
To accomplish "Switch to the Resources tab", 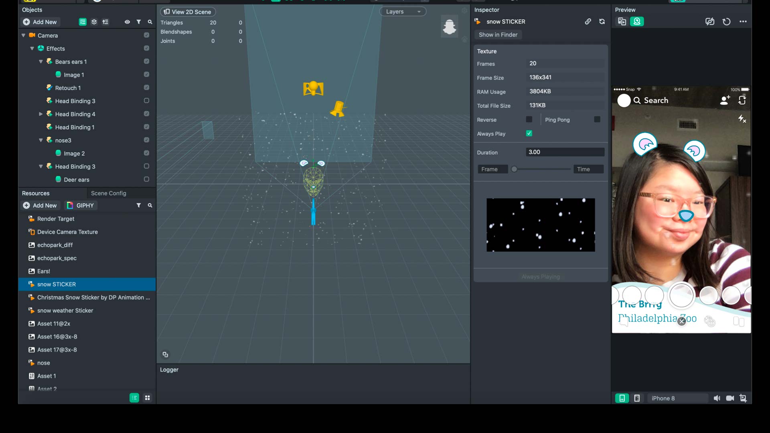I will pyautogui.click(x=36, y=193).
